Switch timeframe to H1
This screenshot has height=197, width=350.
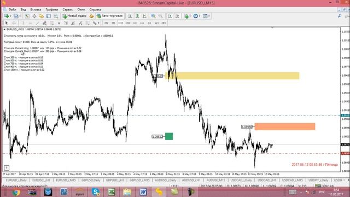pos(135,23)
